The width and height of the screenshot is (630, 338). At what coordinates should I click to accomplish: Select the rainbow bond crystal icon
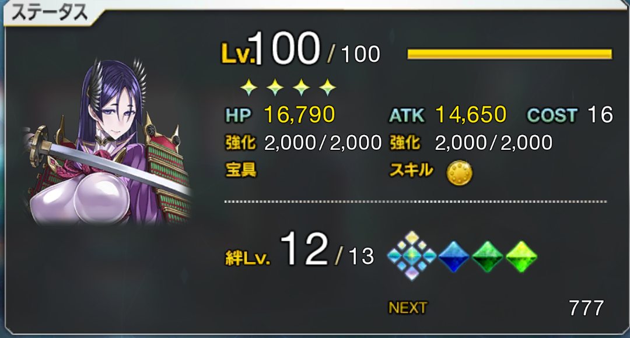tap(412, 256)
